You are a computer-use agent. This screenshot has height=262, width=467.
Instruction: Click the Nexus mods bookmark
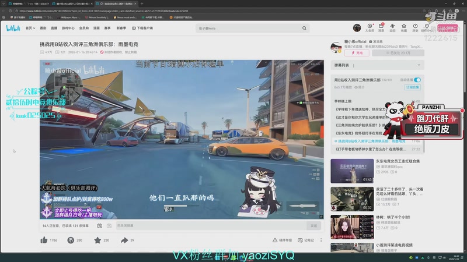(126, 17)
